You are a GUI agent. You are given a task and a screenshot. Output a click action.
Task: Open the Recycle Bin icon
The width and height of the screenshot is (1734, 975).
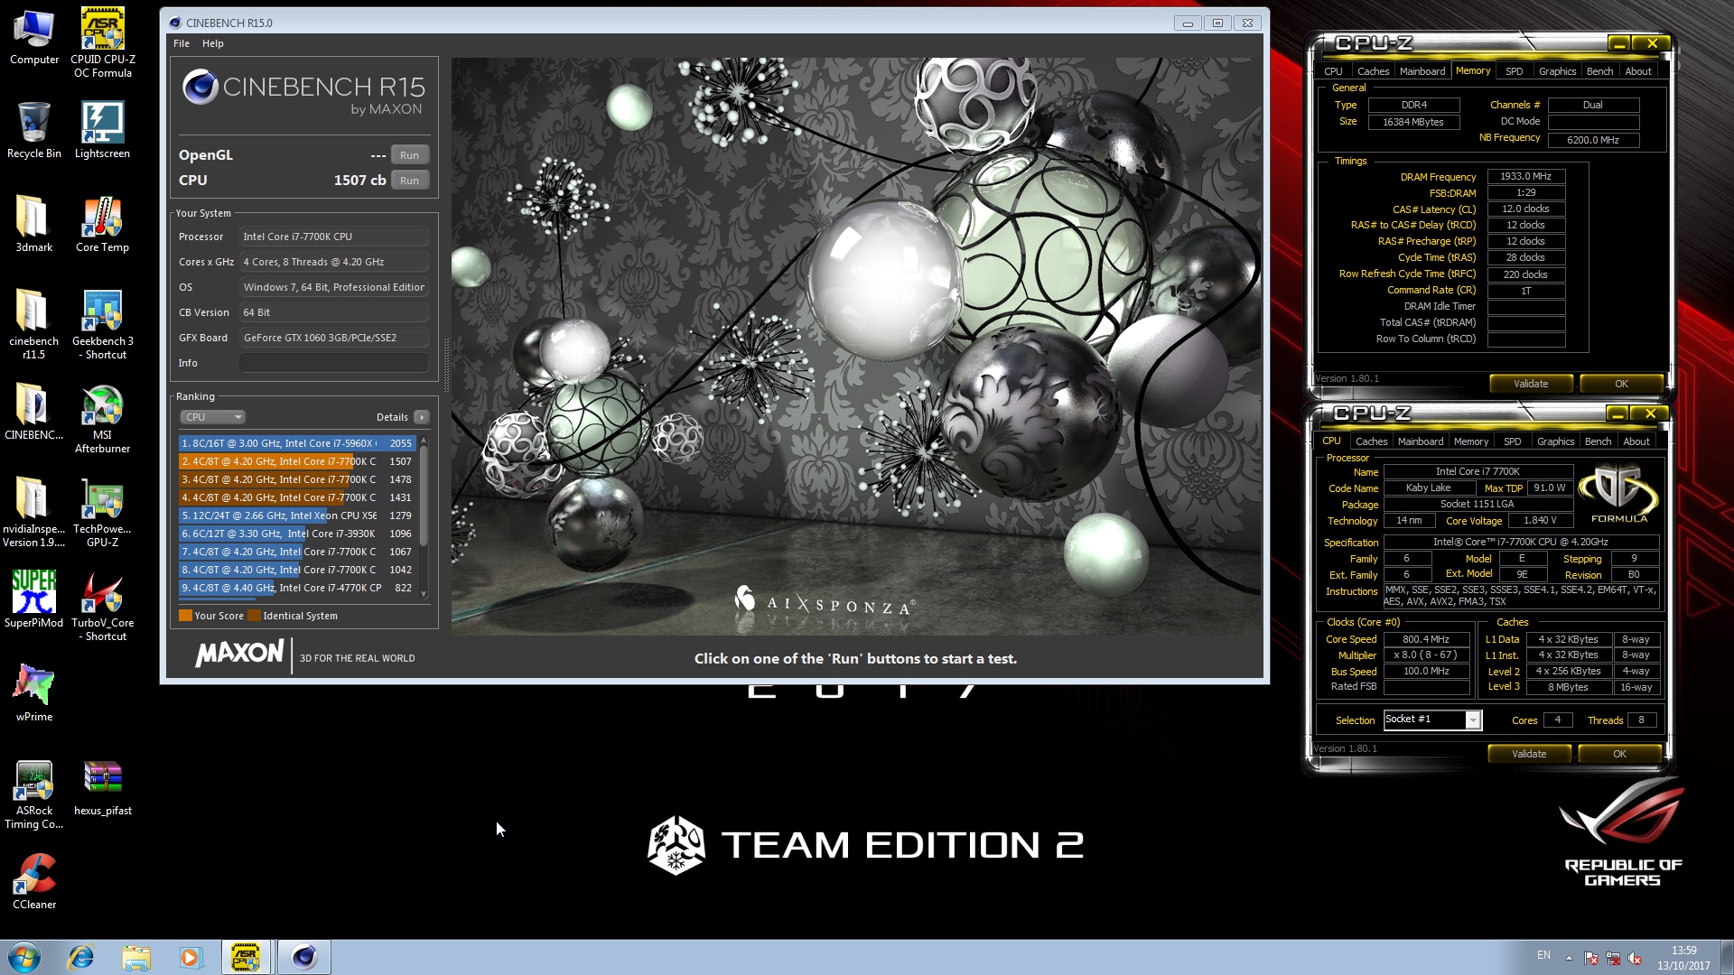33,130
